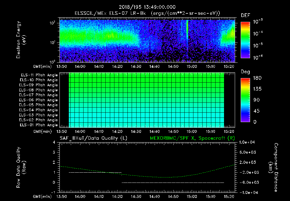Click the date title 2018/195 13:49:00.000
This screenshot has height=201, width=290.
click(x=147, y=7)
